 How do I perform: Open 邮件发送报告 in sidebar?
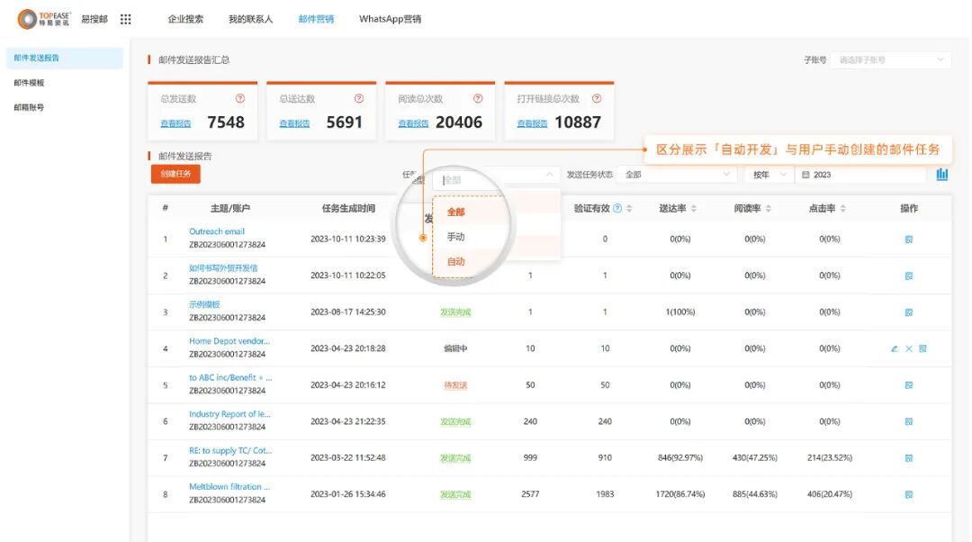pos(65,58)
